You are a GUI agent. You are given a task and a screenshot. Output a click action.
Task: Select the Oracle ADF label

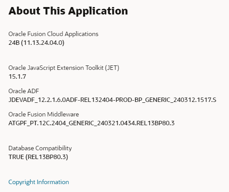(24, 91)
